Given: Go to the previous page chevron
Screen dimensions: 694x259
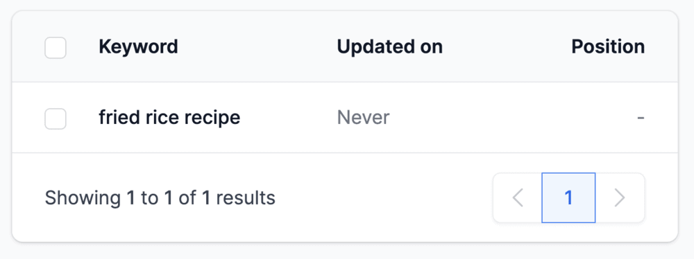Looking at the screenshot, I should click(518, 197).
